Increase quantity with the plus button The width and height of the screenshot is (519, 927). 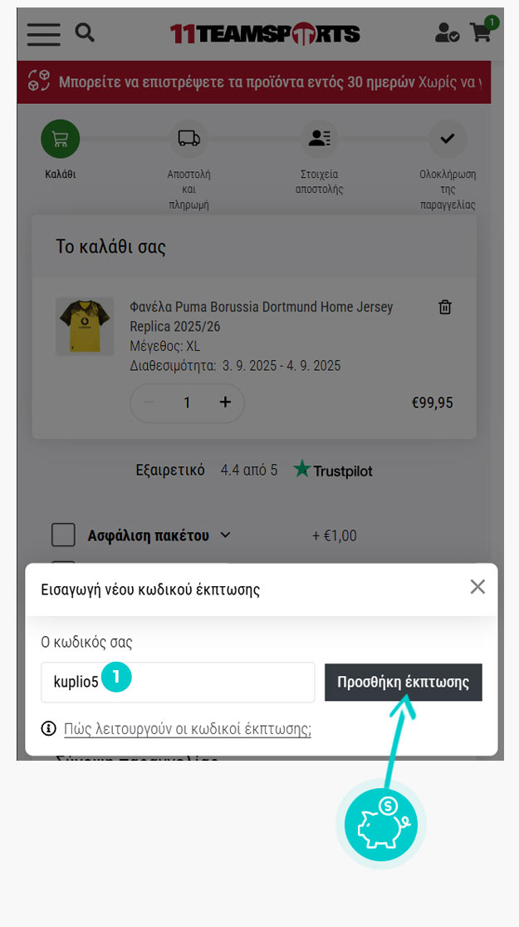point(225,402)
